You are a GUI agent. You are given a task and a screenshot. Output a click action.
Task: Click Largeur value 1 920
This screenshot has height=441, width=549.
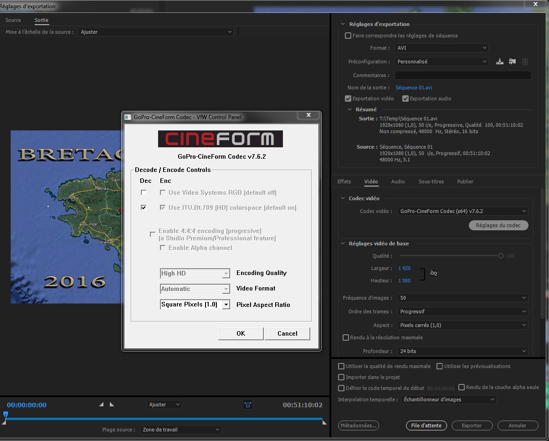(x=405, y=268)
